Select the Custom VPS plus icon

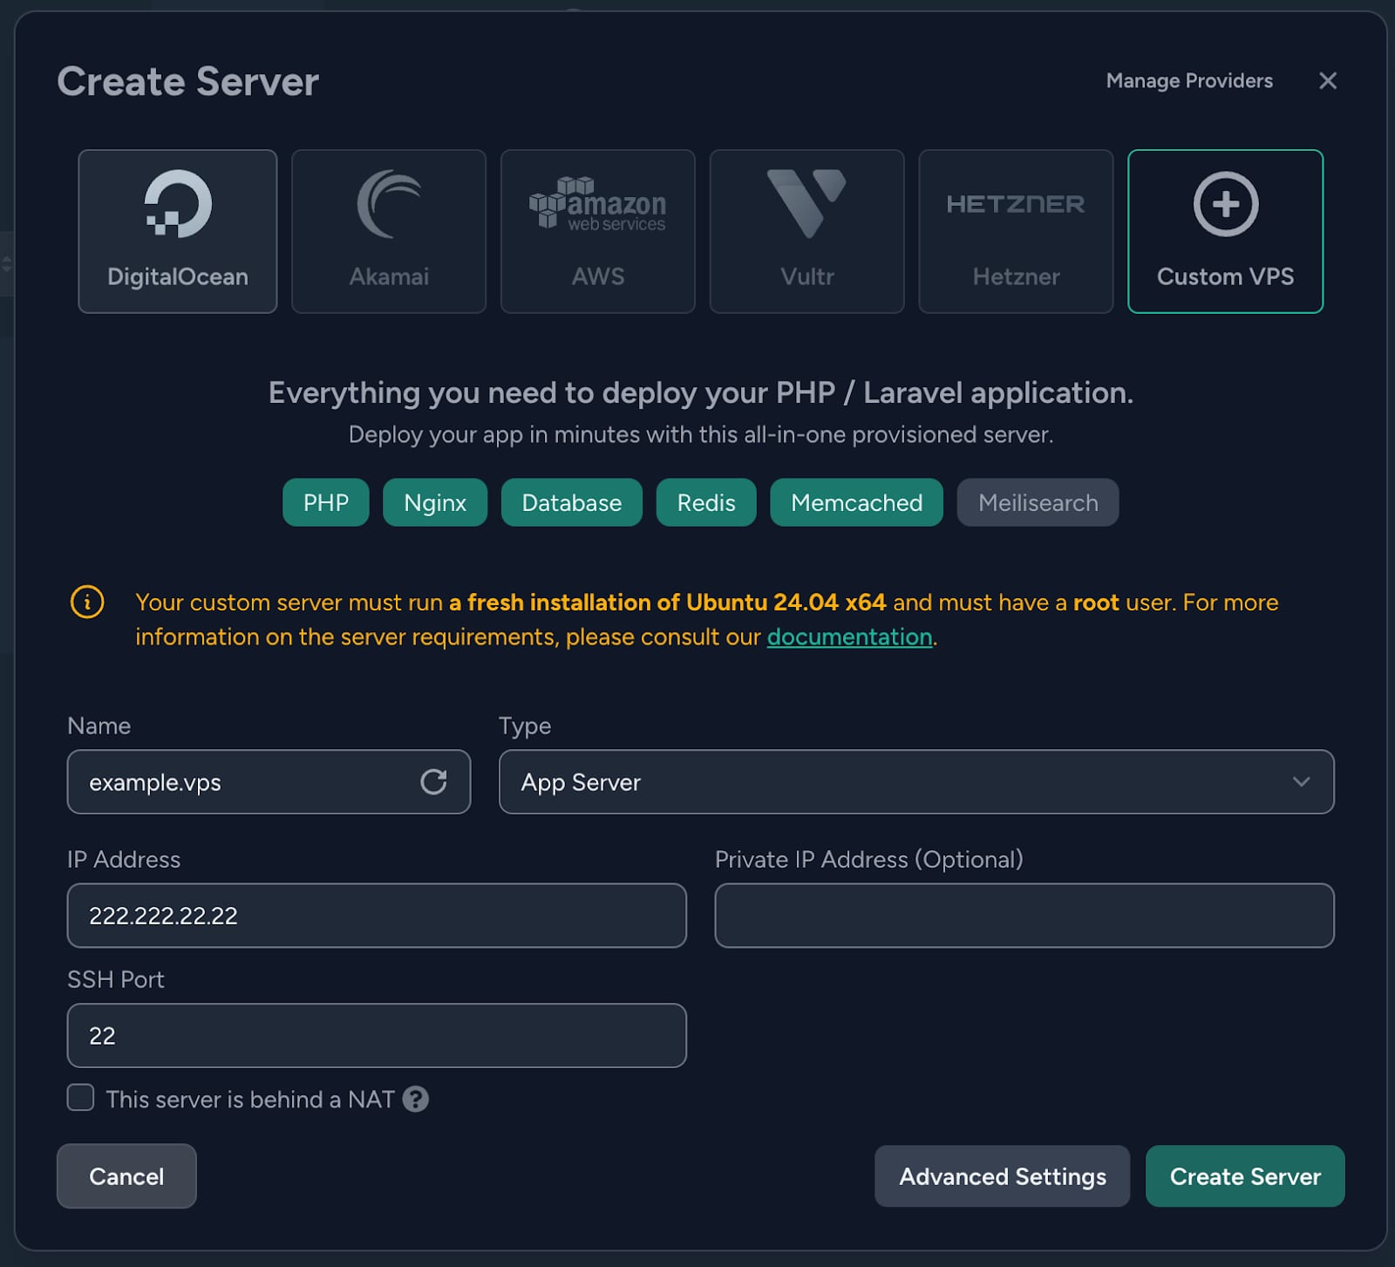click(1225, 204)
